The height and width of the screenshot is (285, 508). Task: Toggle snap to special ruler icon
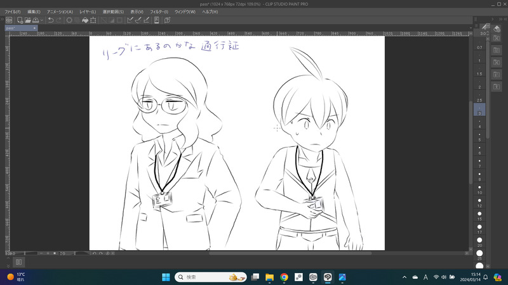138,20
